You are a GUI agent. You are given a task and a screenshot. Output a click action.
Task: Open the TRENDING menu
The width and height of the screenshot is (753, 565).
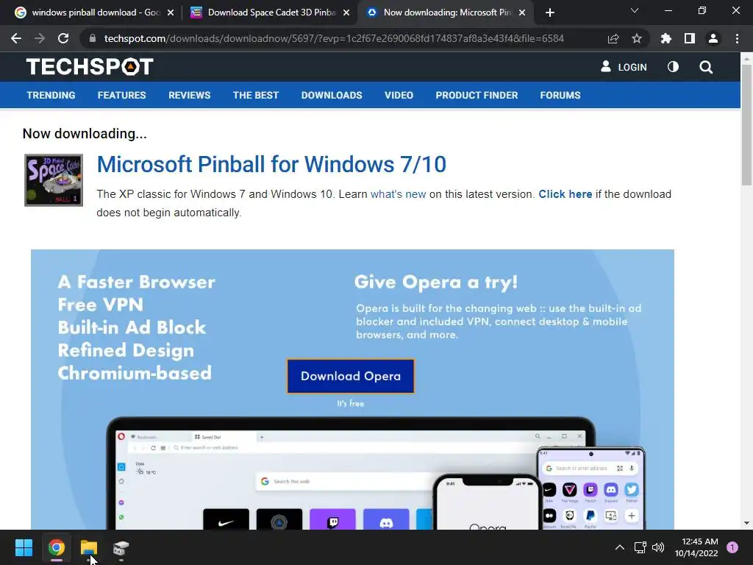tap(51, 95)
